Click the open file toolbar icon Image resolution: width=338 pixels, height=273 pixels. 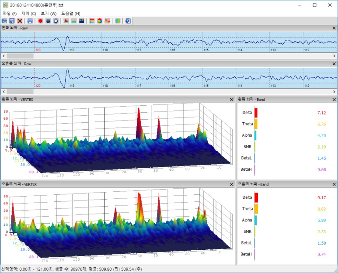[4, 21]
